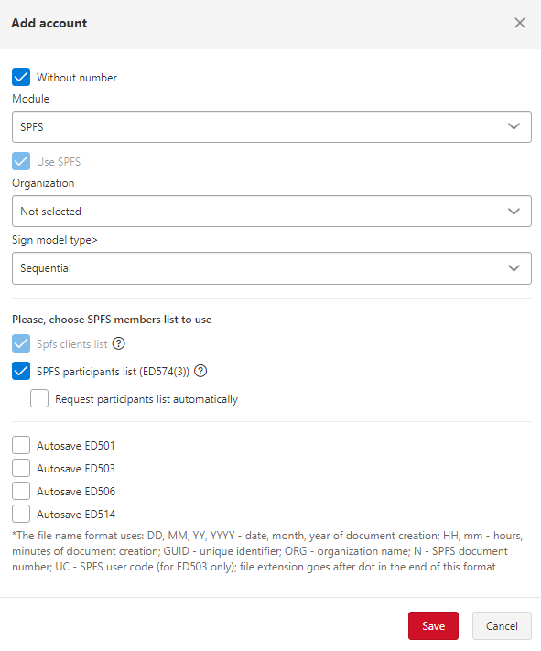The height and width of the screenshot is (651, 541).
Task: Open help icon beside Spfs clients list
Action: click(118, 343)
